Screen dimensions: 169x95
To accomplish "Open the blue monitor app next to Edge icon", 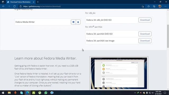I will pos(21,93).
